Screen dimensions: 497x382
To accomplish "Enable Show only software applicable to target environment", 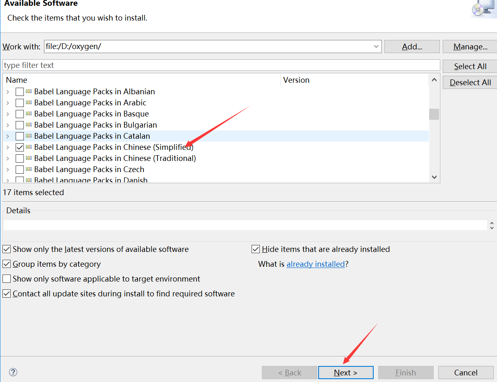I will tap(7, 279).
